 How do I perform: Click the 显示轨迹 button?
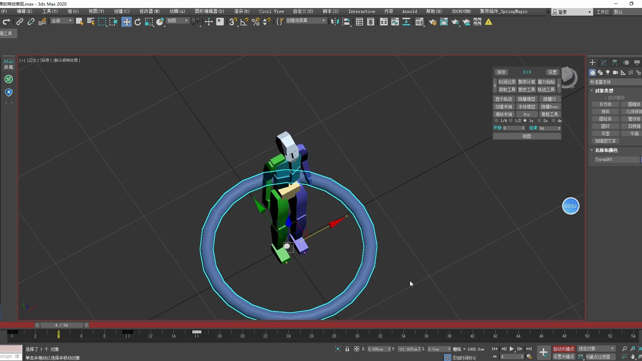[504, 99]
